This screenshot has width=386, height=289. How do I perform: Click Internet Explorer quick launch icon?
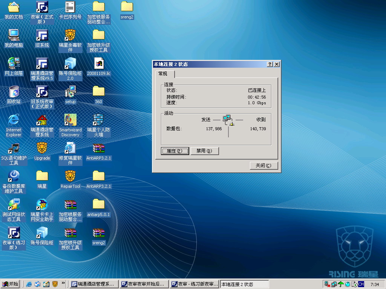pos(29,284)
